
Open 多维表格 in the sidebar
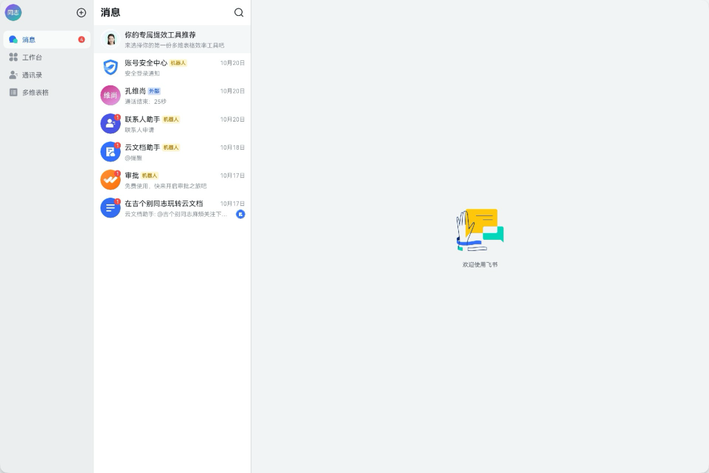coord(47,93)
